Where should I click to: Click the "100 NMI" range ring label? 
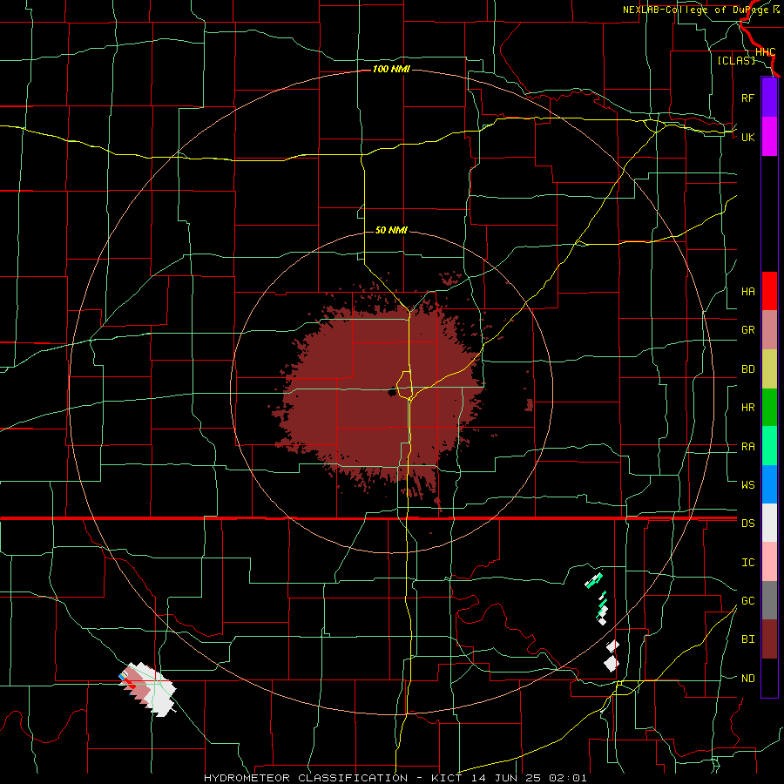(391, 69)
